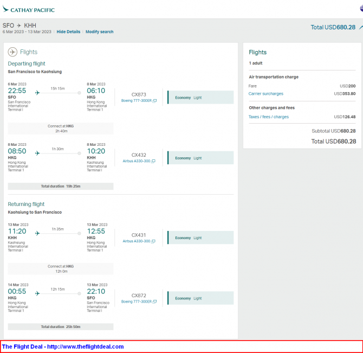Viewport: 363px width, 353px height.
Task: Click the 12:55 arrival time at HKG
Action: point(96,231)
